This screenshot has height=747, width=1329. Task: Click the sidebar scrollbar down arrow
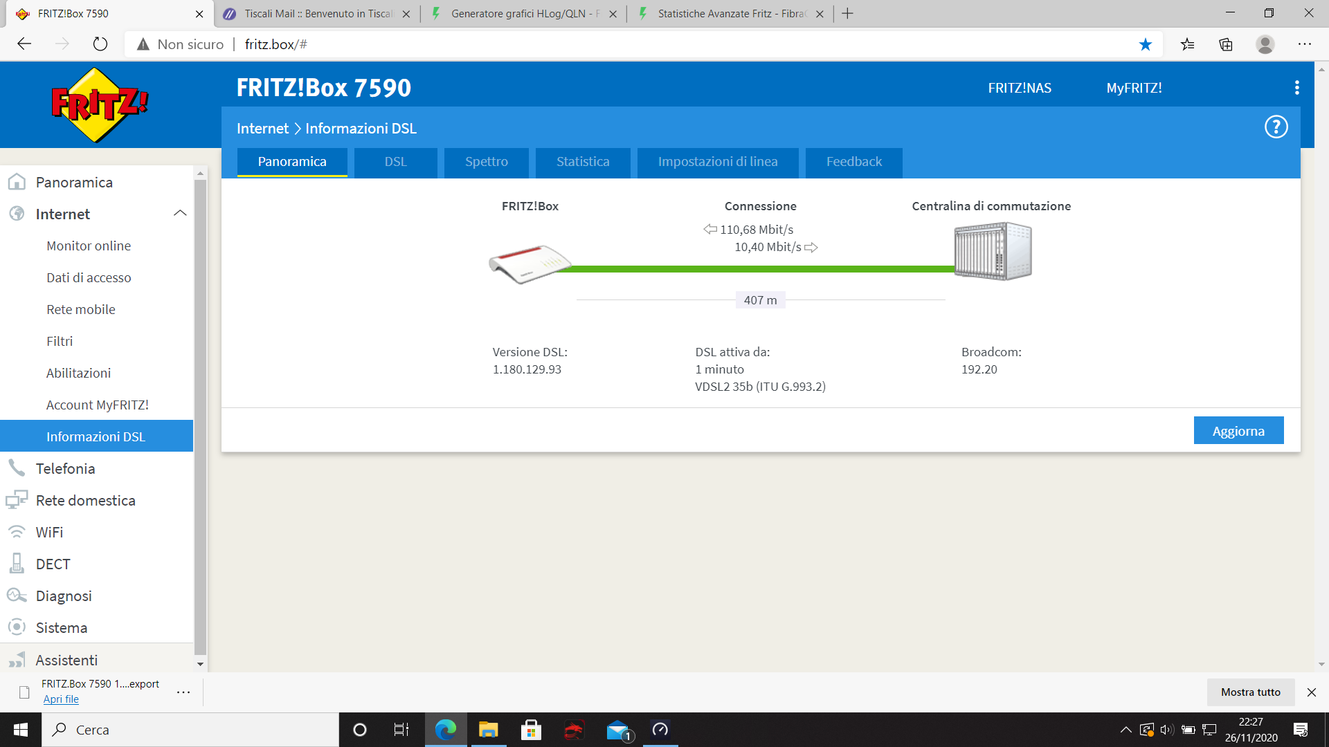[200, 664]
